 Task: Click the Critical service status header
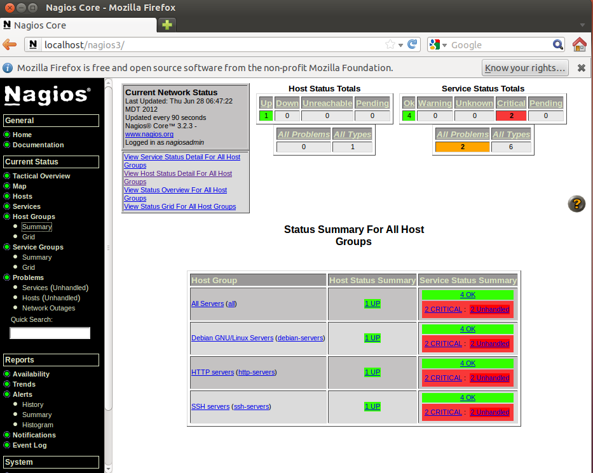tap(511, 103)
